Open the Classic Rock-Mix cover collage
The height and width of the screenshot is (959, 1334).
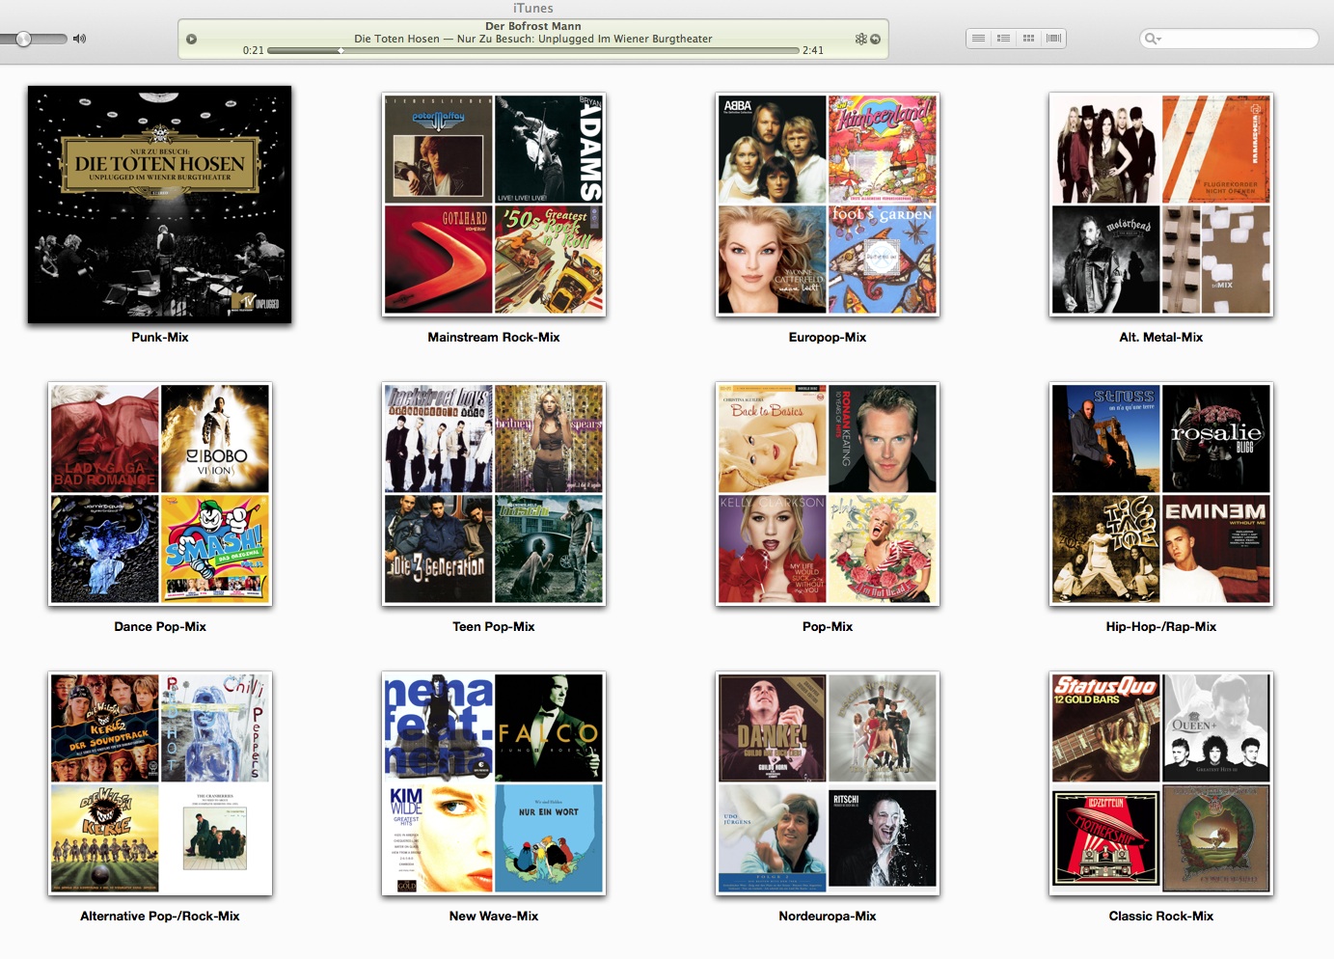point(1161,783)
